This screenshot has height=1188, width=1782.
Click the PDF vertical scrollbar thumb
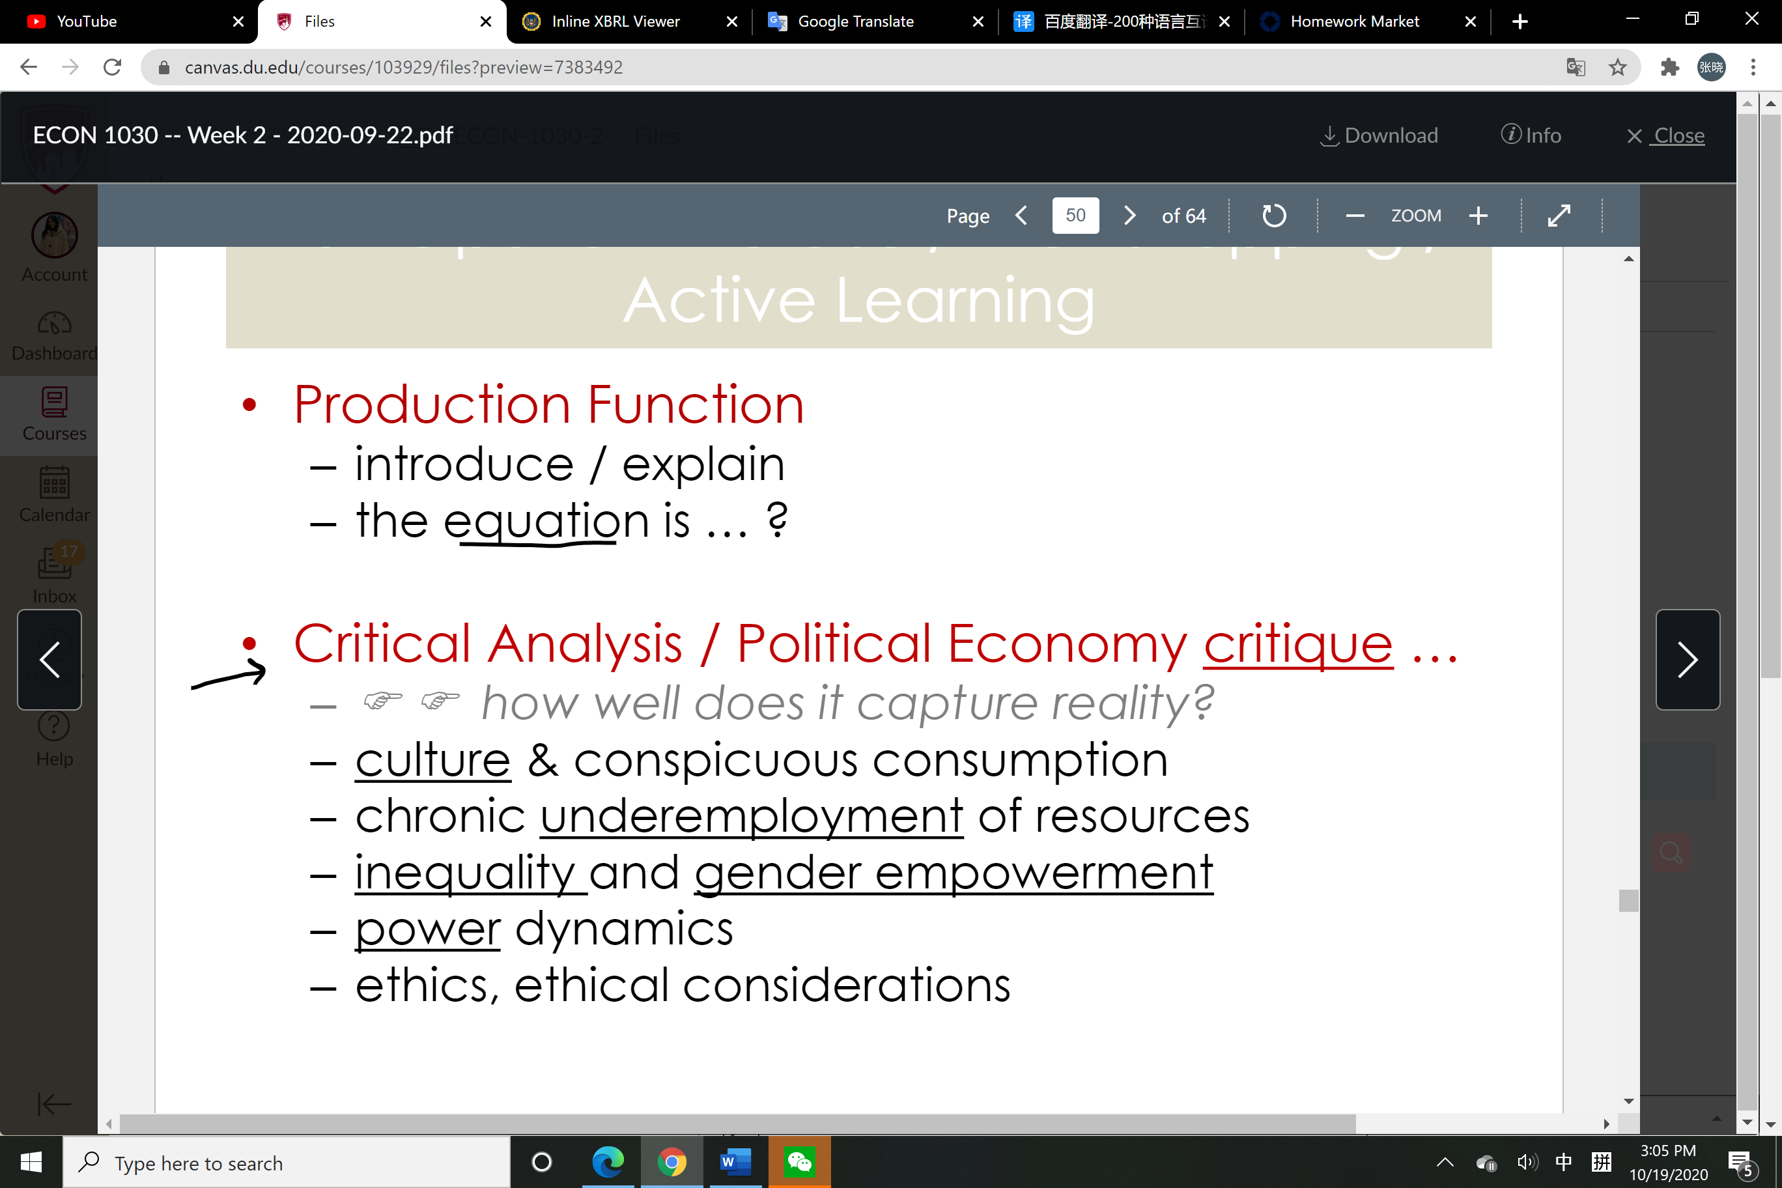pyautogui.click(x=1628, y=900)
